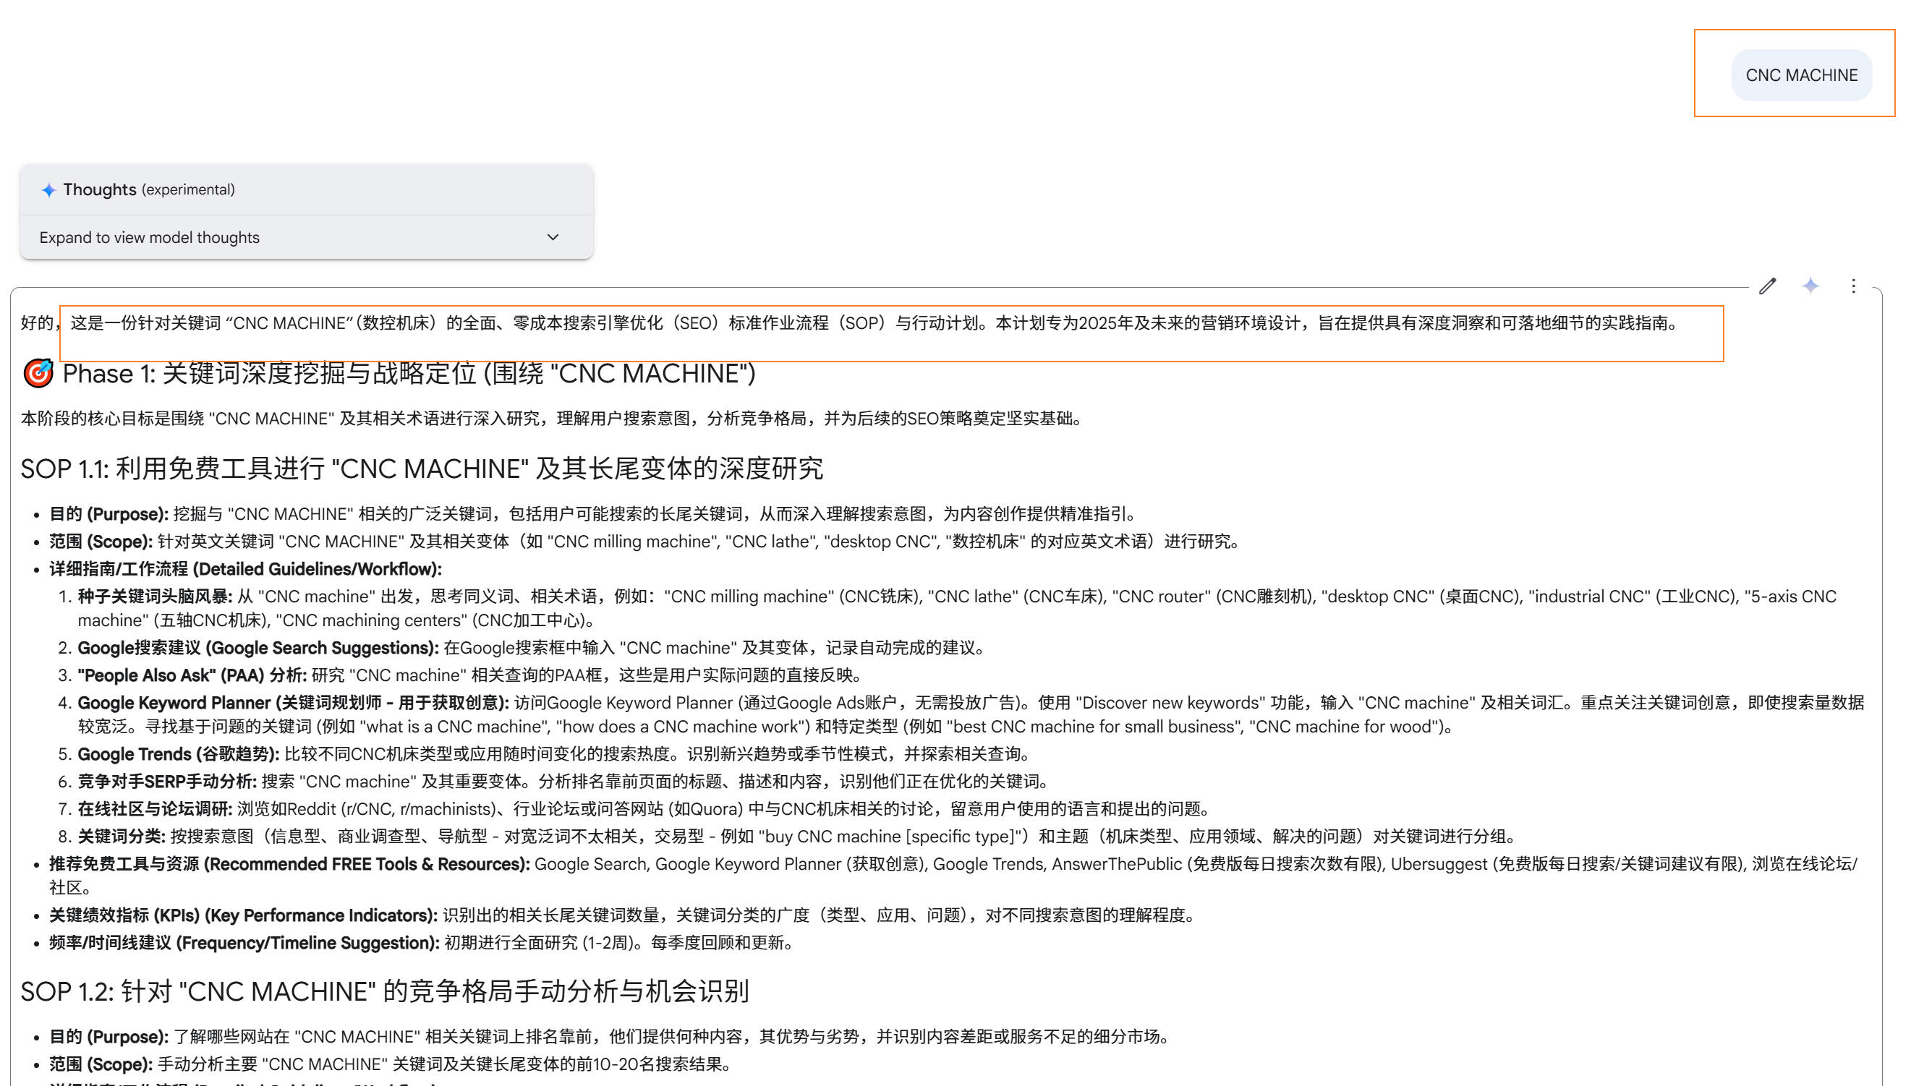The image size is (1911, 1086).
Task: Click the edit pencil icon
Action: coord(1768,286)
